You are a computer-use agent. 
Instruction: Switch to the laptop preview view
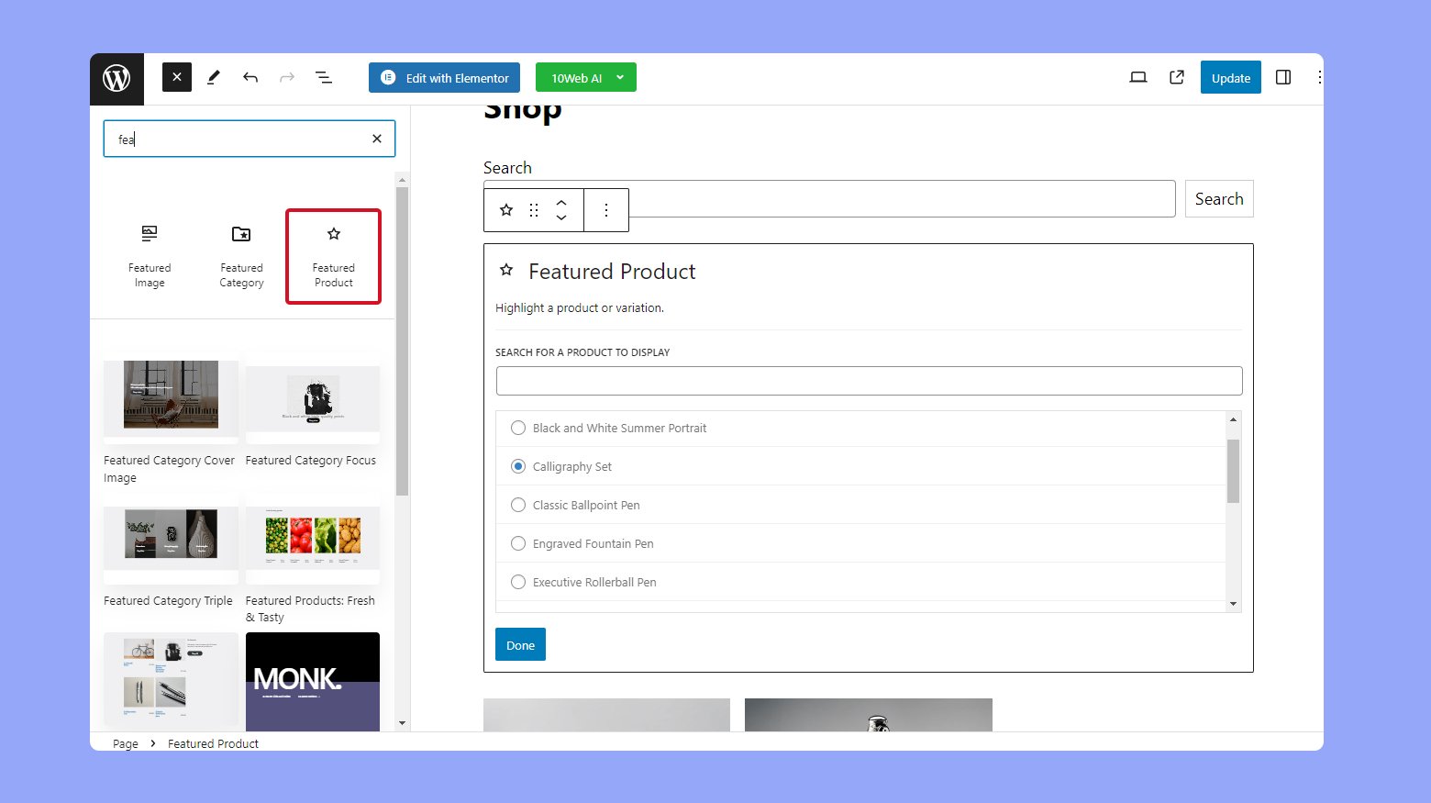(x=1138, y=78)
